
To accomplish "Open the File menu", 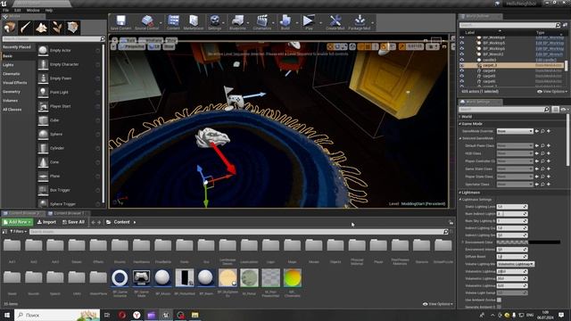I will point(6,10).
